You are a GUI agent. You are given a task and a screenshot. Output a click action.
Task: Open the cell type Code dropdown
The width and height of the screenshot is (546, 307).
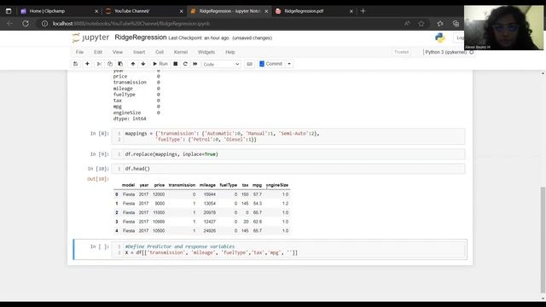click(221, 65)
